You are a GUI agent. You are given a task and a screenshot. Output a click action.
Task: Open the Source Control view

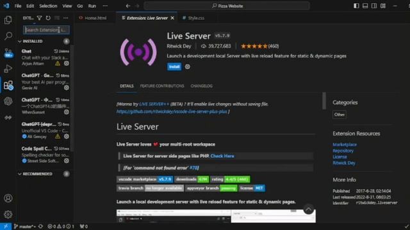[8, 53]
